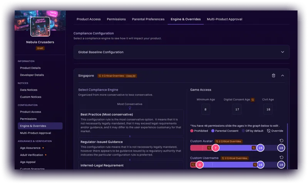Collapse the Singapore section chevron
Viewport: 308px width, 184px height.
pos(283,76)
